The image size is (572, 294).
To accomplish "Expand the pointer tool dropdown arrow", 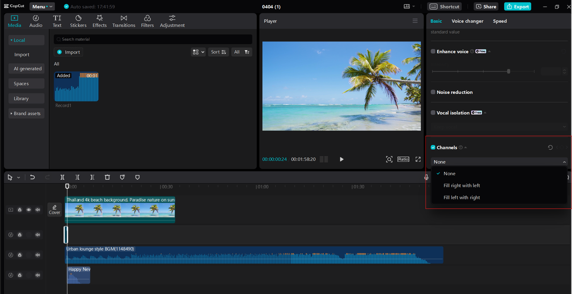I will tap(18, 177).
